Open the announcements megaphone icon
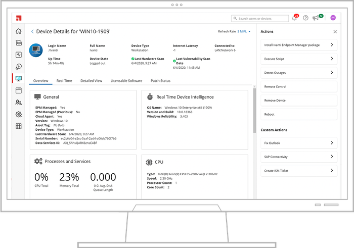The image size is (354, 248). tap(317, 18)
